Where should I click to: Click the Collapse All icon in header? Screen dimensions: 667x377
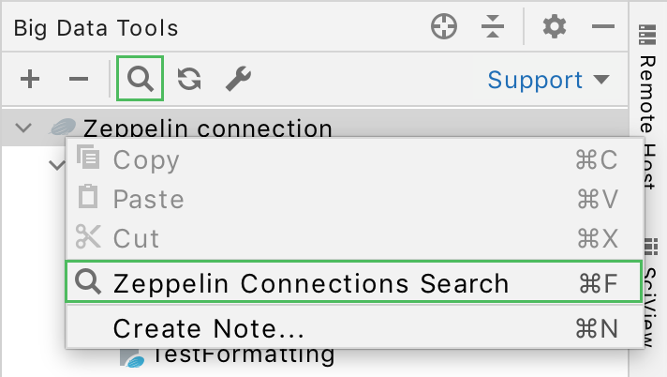point(493,27)
